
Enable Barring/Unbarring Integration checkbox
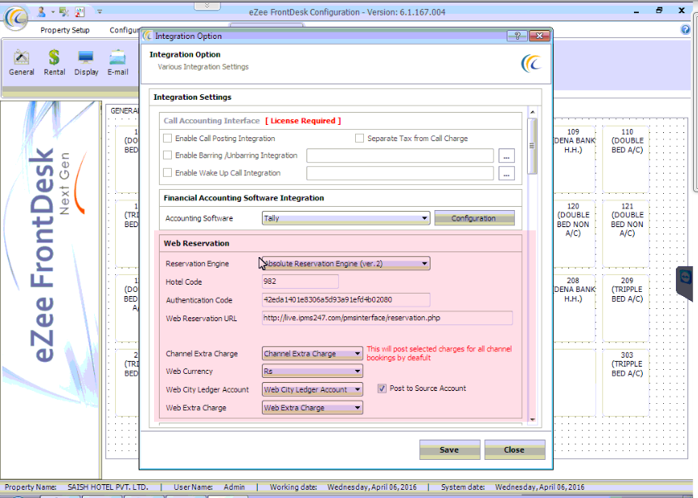point(167,155)
